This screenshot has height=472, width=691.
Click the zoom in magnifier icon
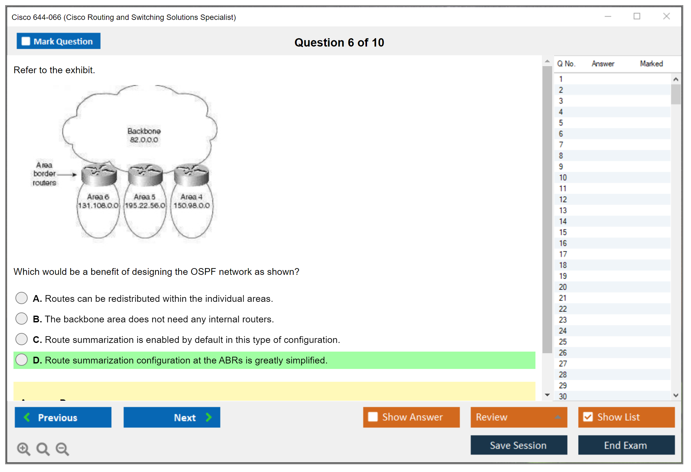pyautogui.click(x=23, y=449)
